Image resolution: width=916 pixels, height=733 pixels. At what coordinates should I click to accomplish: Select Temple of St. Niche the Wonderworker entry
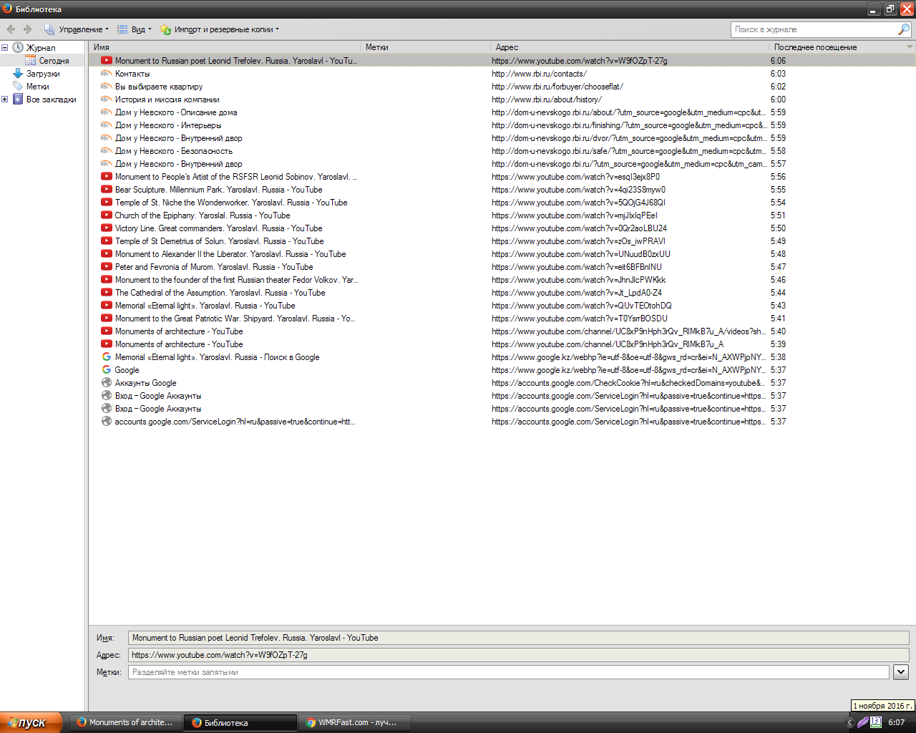tap(502, 203)
